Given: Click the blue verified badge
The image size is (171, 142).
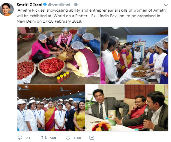Looking at the screenshot, I should (x=45, y=4).
